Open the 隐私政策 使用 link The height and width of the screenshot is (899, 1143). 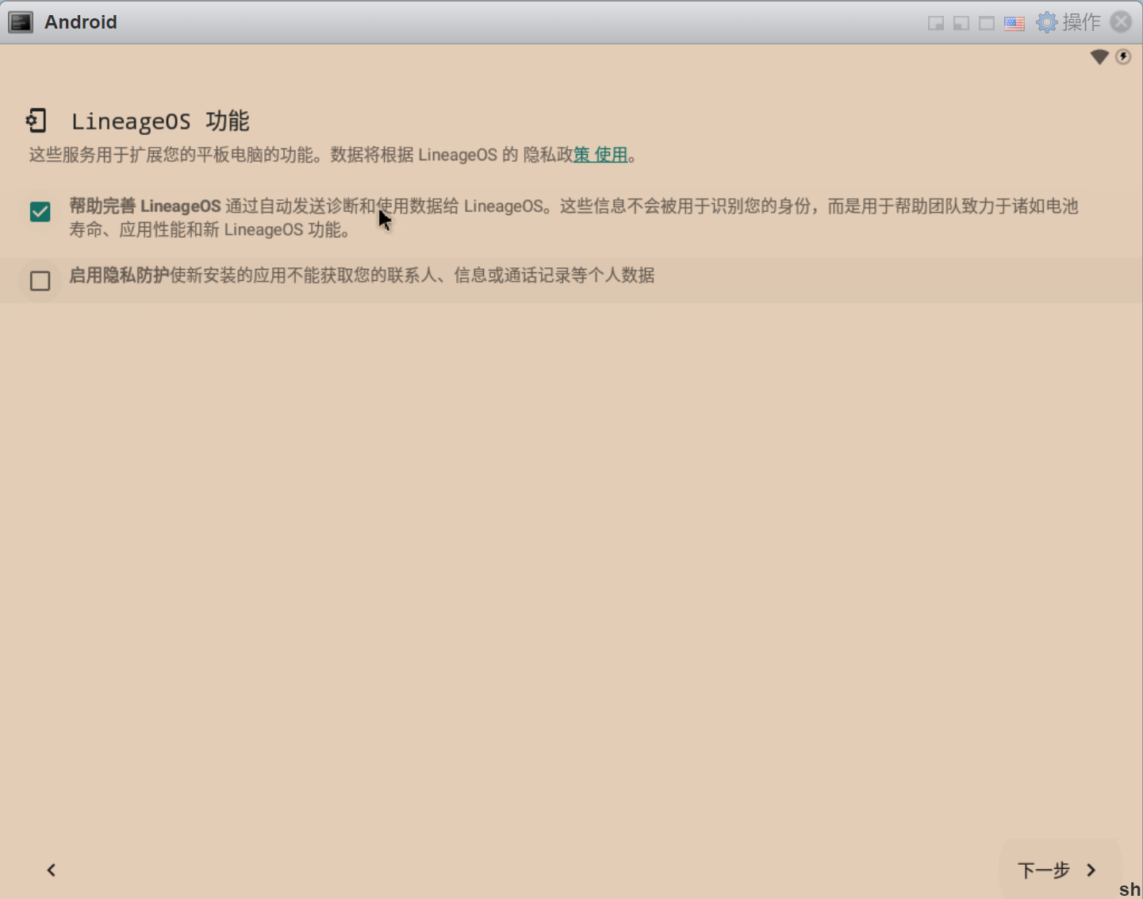600,155
